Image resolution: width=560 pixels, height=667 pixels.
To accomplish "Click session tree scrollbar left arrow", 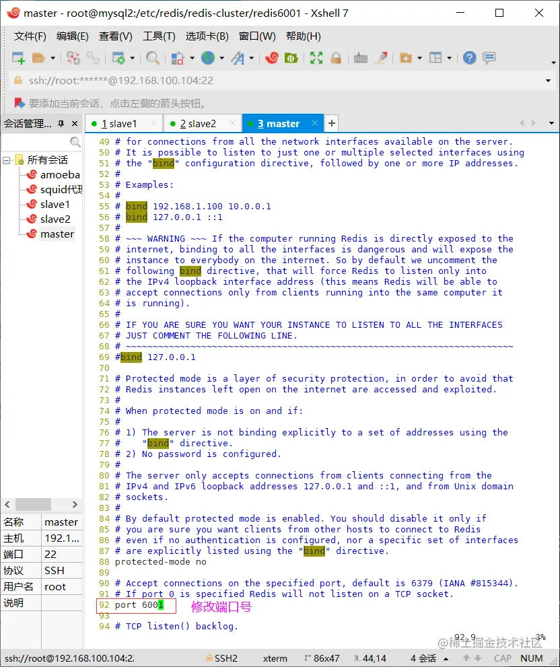I will click(x=7, y=505).
